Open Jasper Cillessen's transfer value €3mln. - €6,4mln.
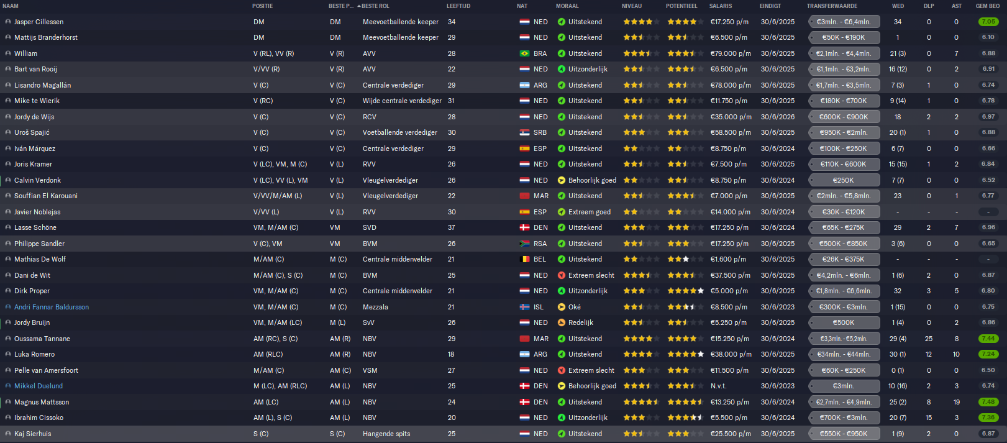1007x443 pixels. 844,22
